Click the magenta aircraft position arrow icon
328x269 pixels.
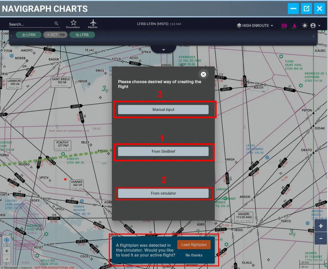click(x=295, y=25)
